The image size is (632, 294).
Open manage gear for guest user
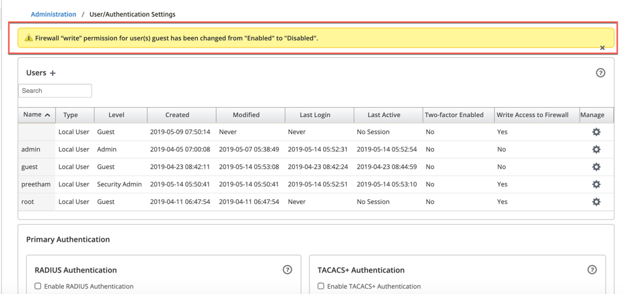tap(596, 167)
